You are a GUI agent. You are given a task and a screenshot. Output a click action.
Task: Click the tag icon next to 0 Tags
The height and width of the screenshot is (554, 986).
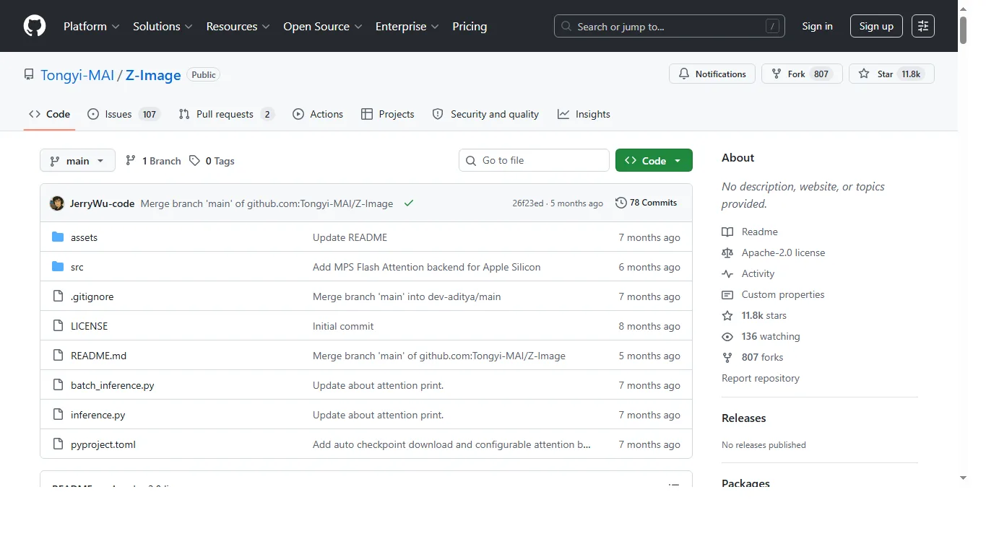click(x=194, y=161)
